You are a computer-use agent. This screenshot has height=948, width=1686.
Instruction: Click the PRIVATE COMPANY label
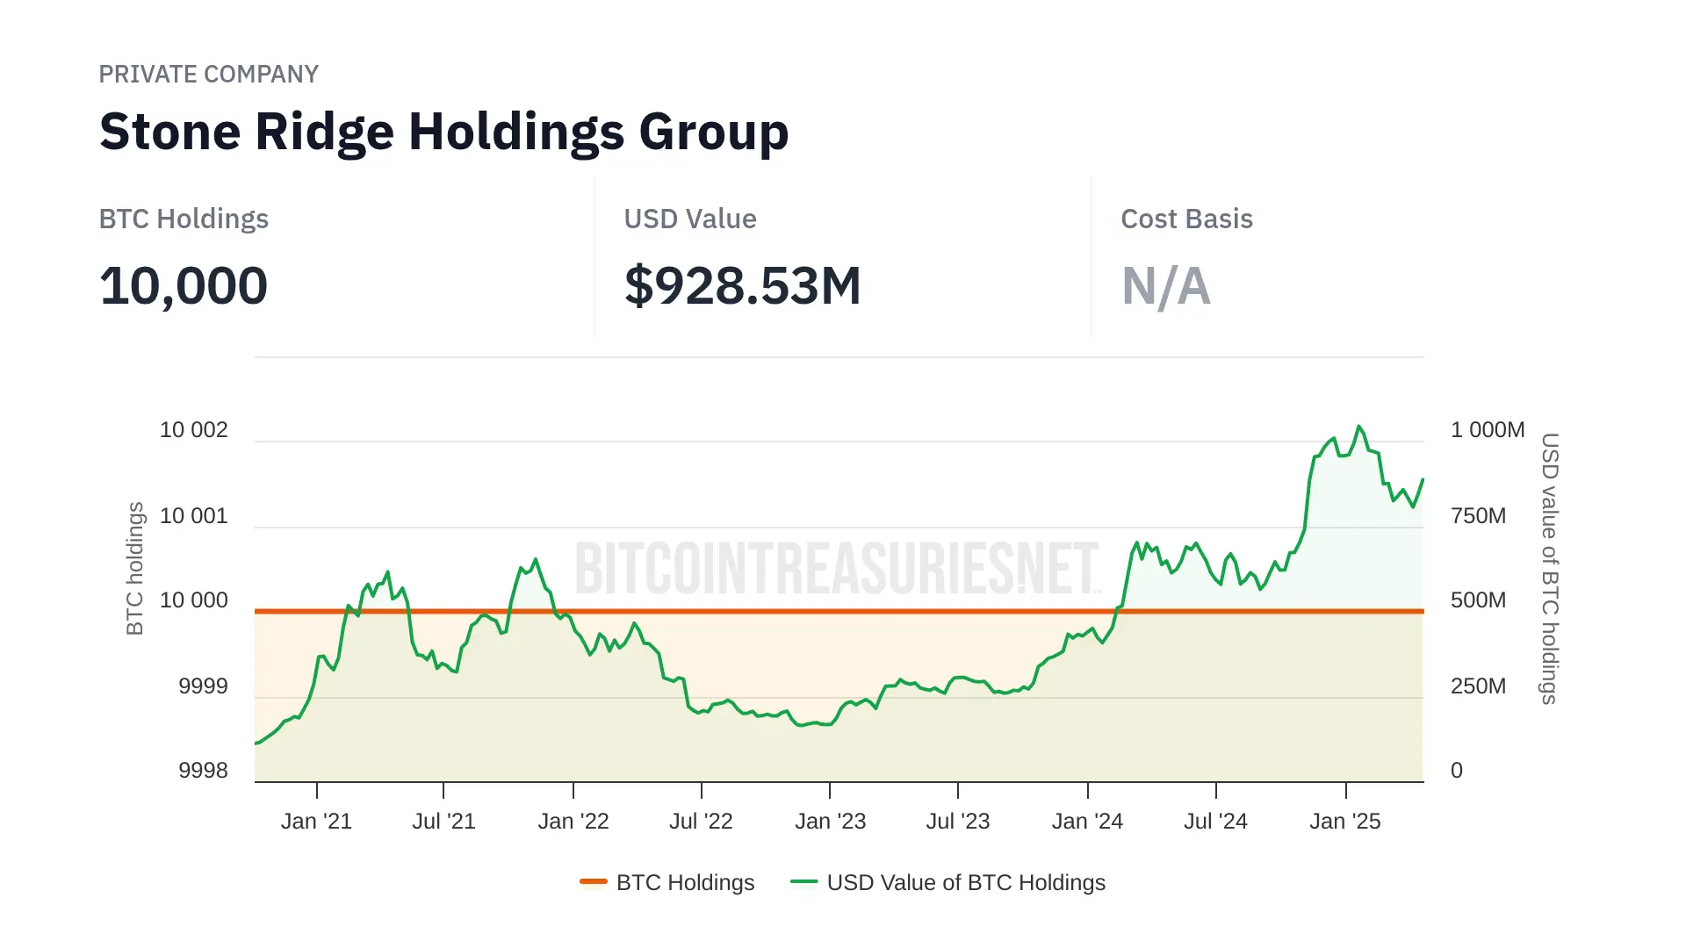point(208,74)
